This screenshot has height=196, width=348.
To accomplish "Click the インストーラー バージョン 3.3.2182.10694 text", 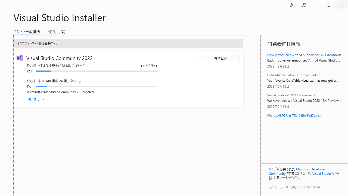I will point(294,187).
